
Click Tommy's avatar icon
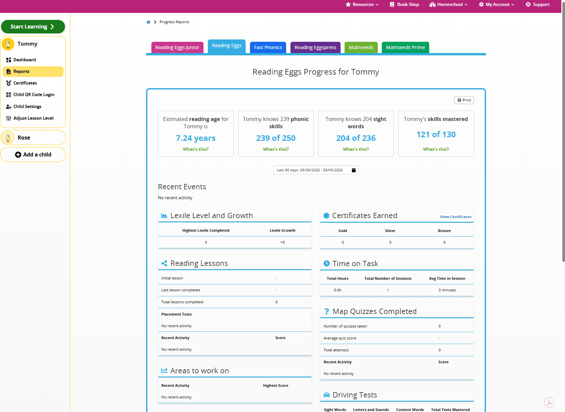pos(8,44)
